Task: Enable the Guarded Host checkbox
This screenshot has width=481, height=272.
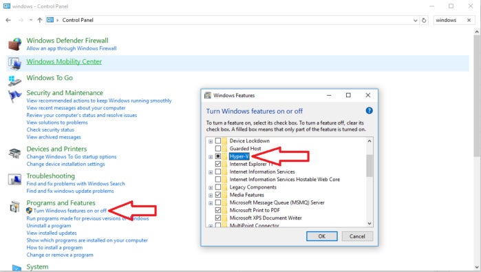Action: 218,149
